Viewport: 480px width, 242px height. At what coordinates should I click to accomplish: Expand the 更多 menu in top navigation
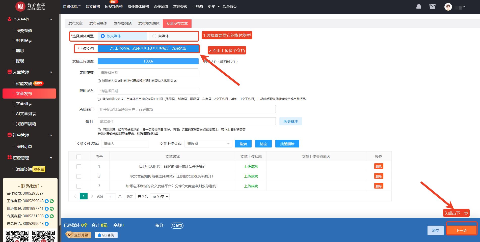pyautogui.click(x=214, y=7)
